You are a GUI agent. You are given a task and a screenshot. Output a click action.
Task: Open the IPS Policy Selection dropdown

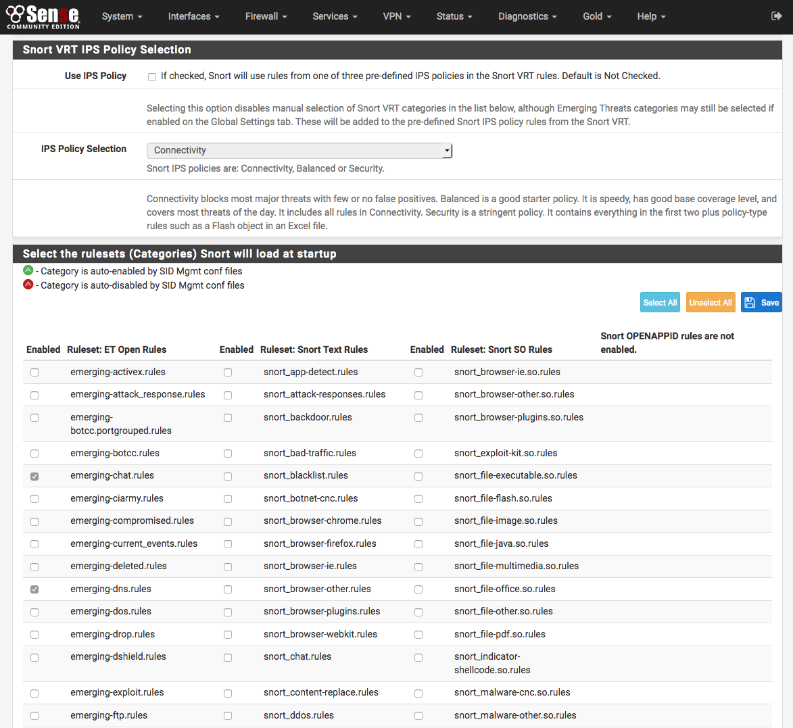point(299,151)
